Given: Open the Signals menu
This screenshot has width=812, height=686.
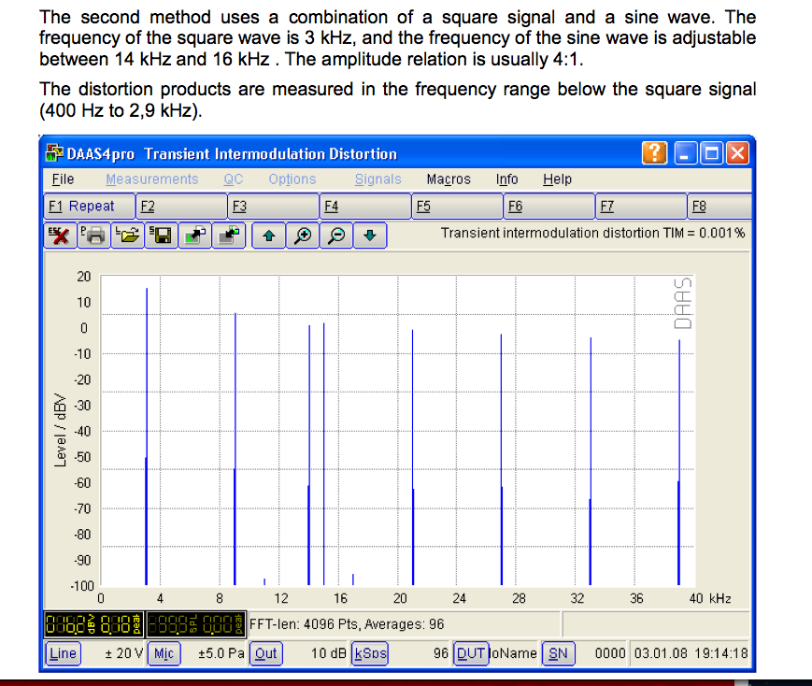Looking at the screenshot, I should coord(378,179).
